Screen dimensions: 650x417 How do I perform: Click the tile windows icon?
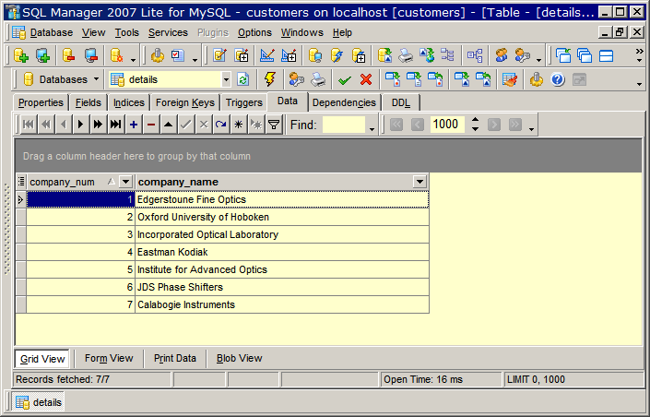point(606,55)
